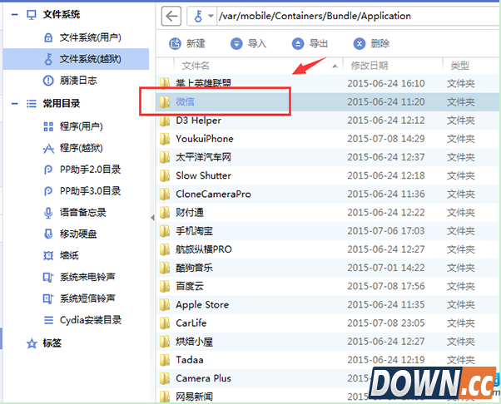Open 系统来电铃声 directory
501x404 pixels.
(76, 277)
